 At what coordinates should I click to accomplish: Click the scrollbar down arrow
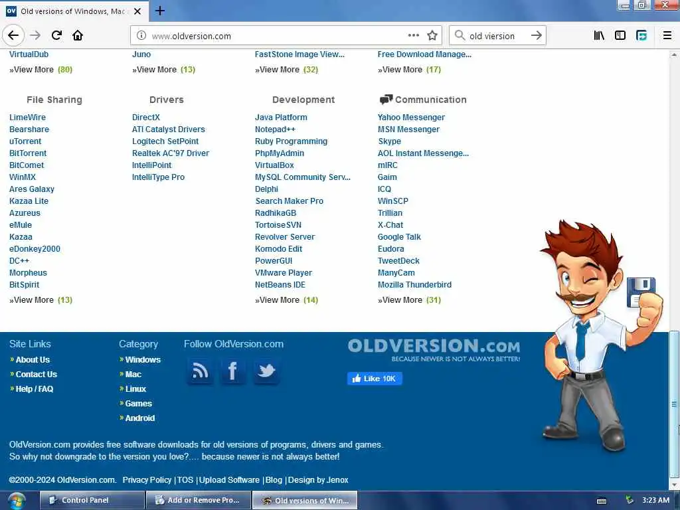coord(674,485)
